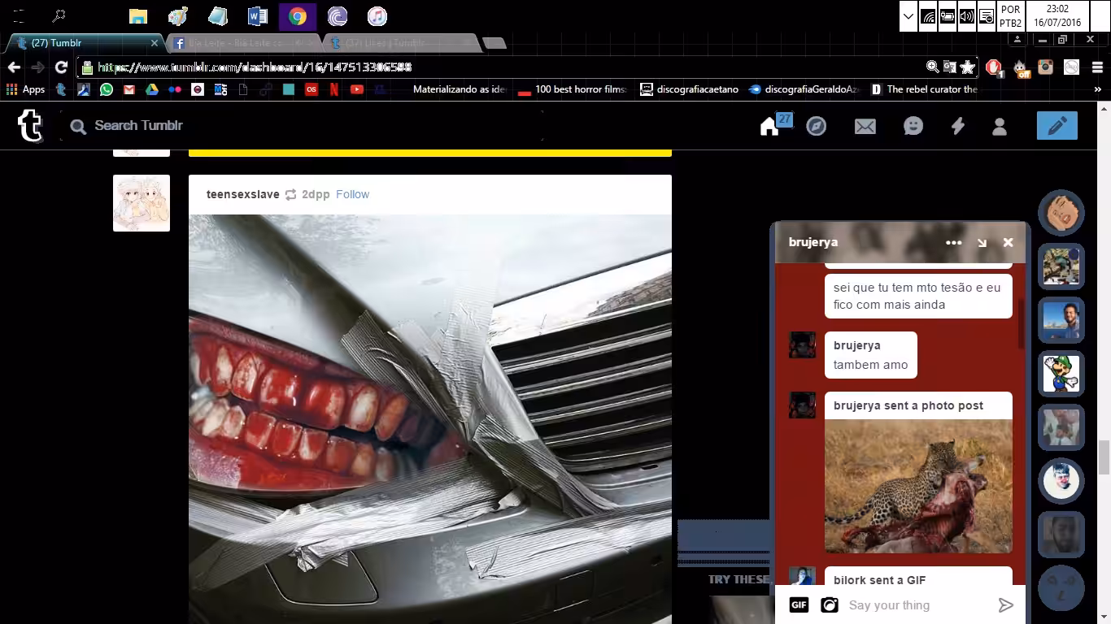Open the Account person icon
Viewport: 1111px width, 624px height.
coord(1000,126)
